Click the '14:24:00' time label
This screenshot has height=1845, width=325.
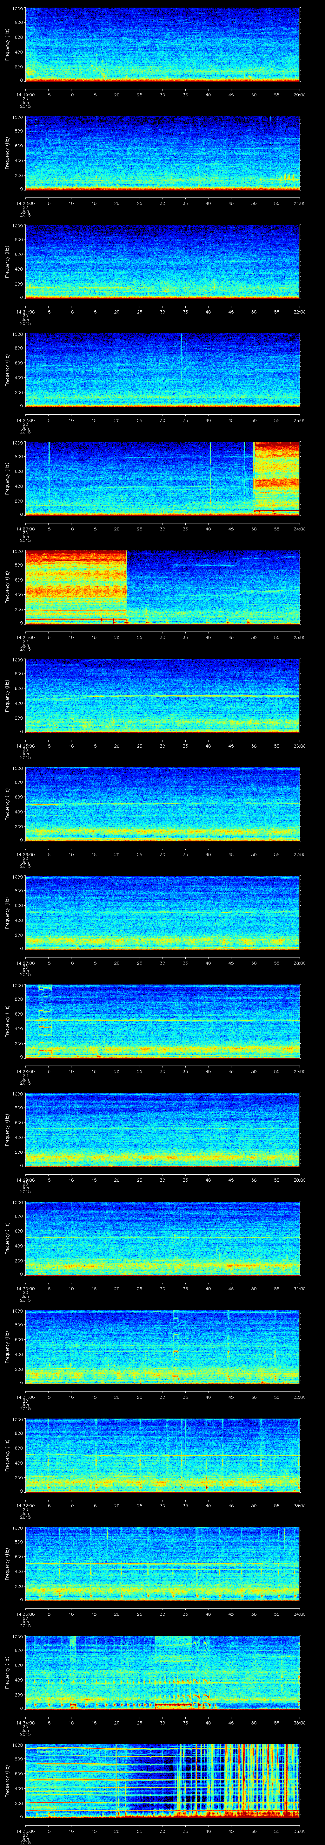pos(25,638)
